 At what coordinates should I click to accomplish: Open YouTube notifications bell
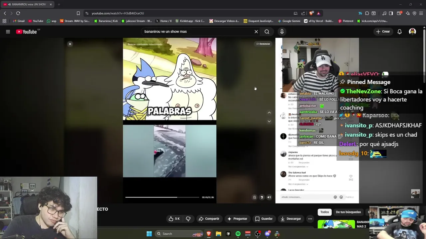coord(399,32)
